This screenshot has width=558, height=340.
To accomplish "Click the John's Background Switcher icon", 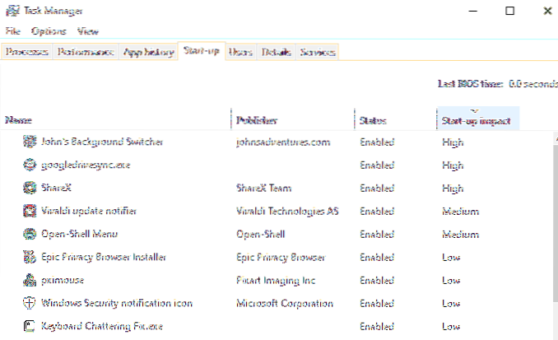I will point(30,142).
